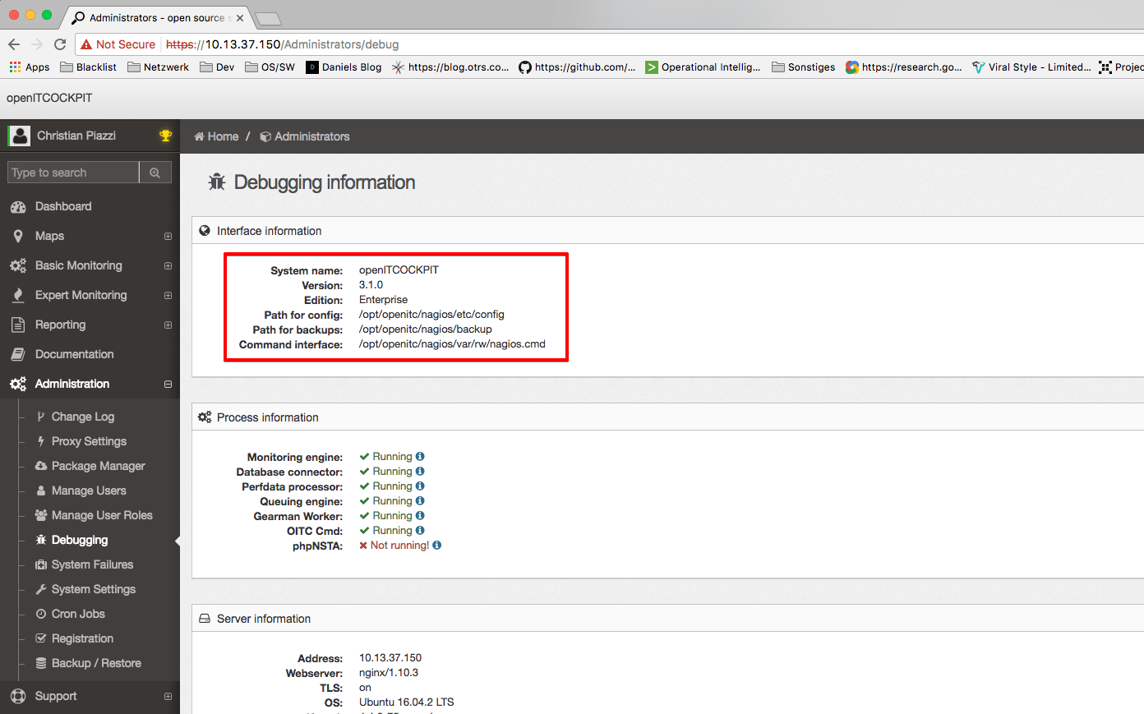Click the Not running! status text
Screen dimensions: 1144x714
(x=399, y=546)
